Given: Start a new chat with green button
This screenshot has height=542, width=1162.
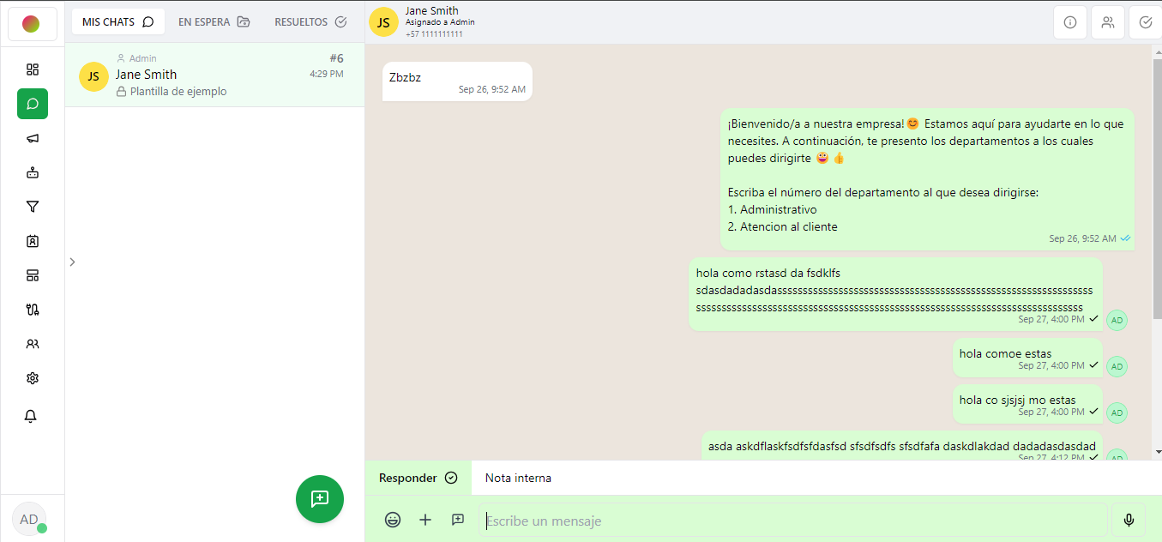Looking at the screenshot, I should pyautogui.click(x=320, y=499).
